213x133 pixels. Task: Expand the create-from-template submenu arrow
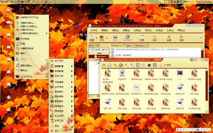pos(47,33)
